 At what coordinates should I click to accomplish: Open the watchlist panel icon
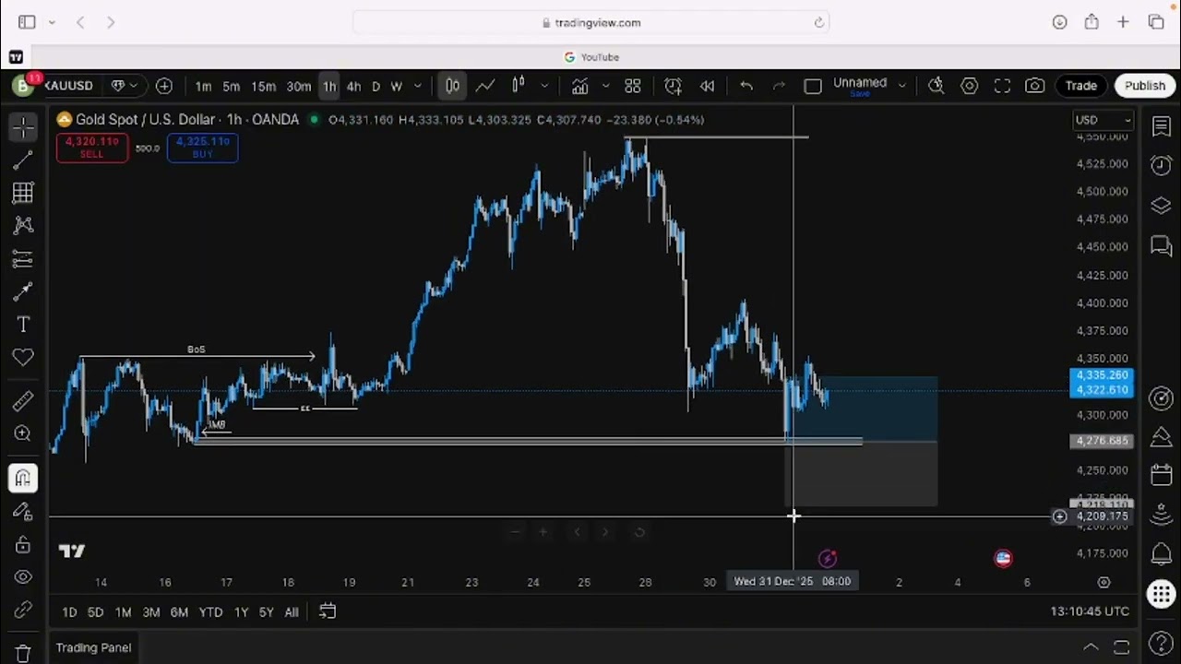(x=1162, y=126)
